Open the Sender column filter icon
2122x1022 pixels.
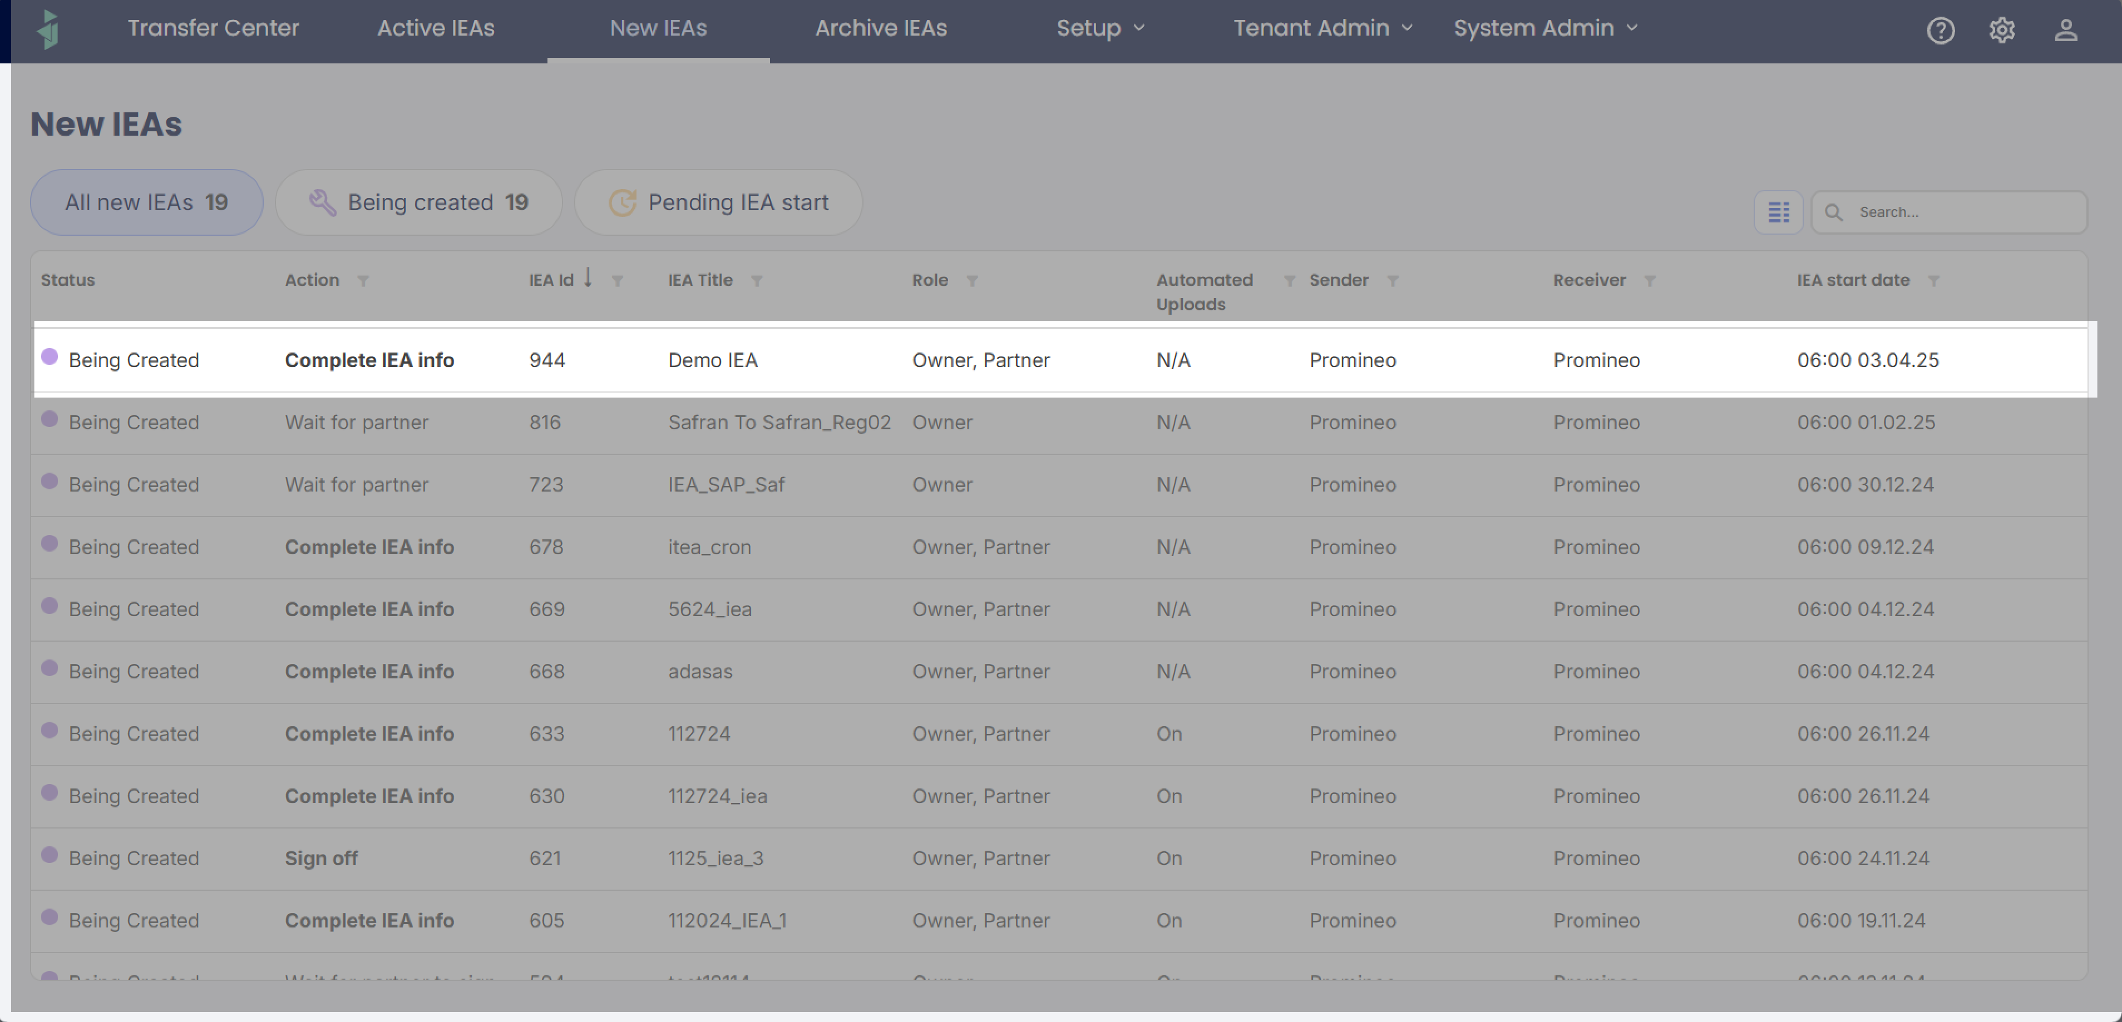tap(1392, 281)
